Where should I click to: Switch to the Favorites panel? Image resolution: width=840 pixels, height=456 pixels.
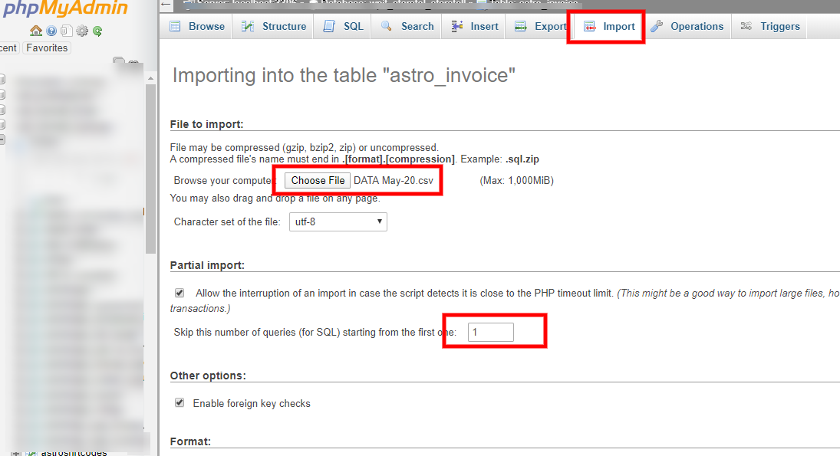47,48
